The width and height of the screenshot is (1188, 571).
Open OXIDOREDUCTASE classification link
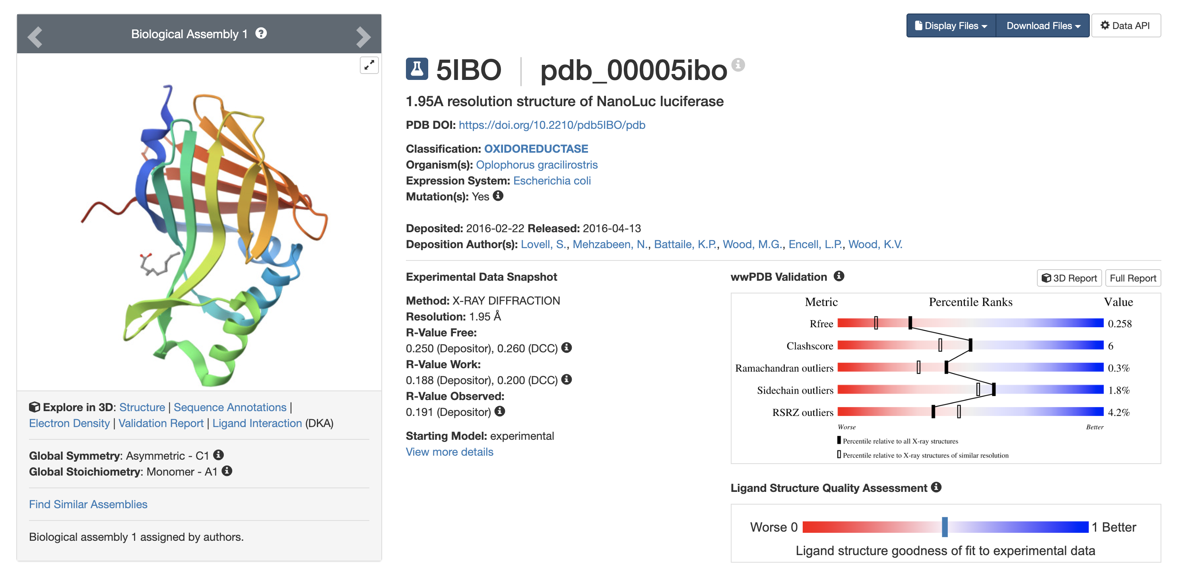536,148
